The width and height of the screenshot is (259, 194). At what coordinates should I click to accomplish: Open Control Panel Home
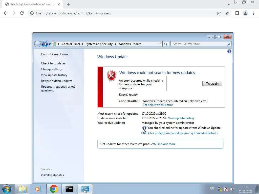tap(55, 54)
